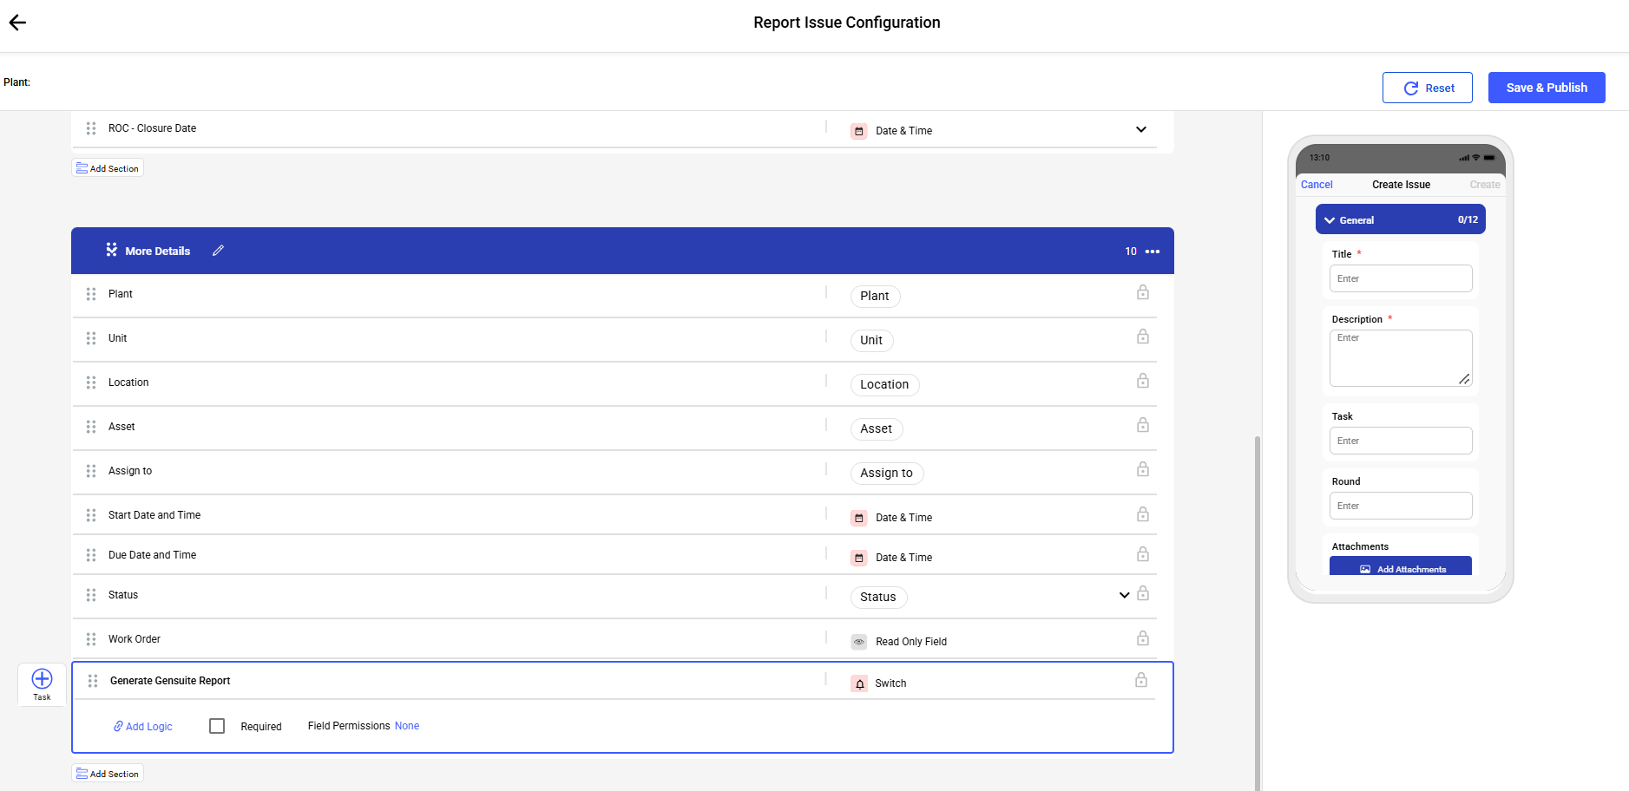Click the lock icon in the Assign to row
Screen dimensions: 1629x791
click(1143, 469)
